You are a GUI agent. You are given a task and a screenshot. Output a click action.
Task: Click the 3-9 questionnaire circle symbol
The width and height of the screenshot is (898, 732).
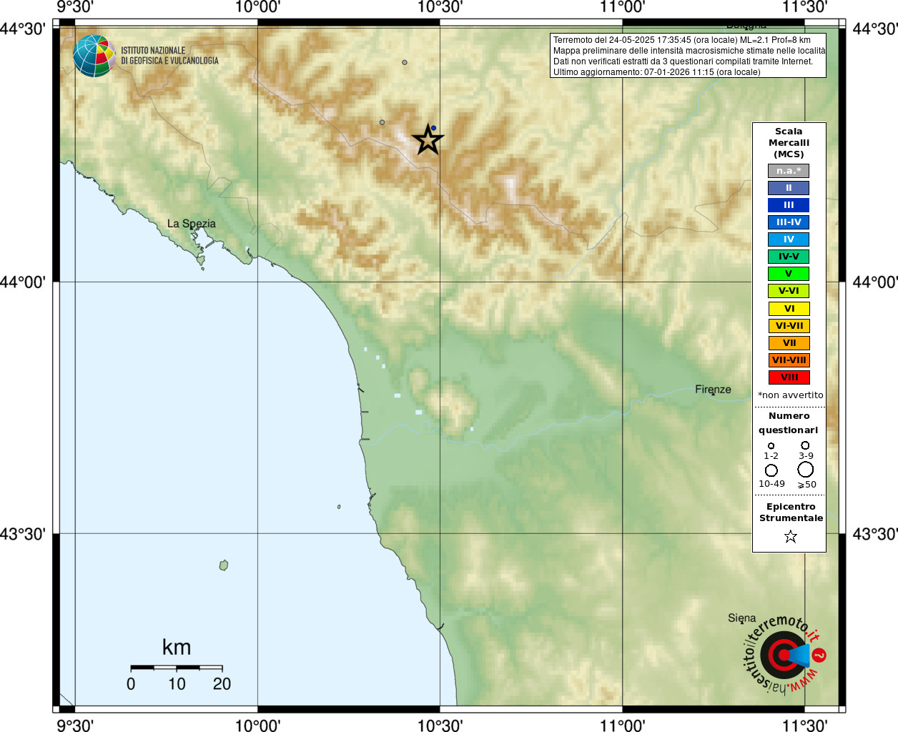click(x=805, y=445)
